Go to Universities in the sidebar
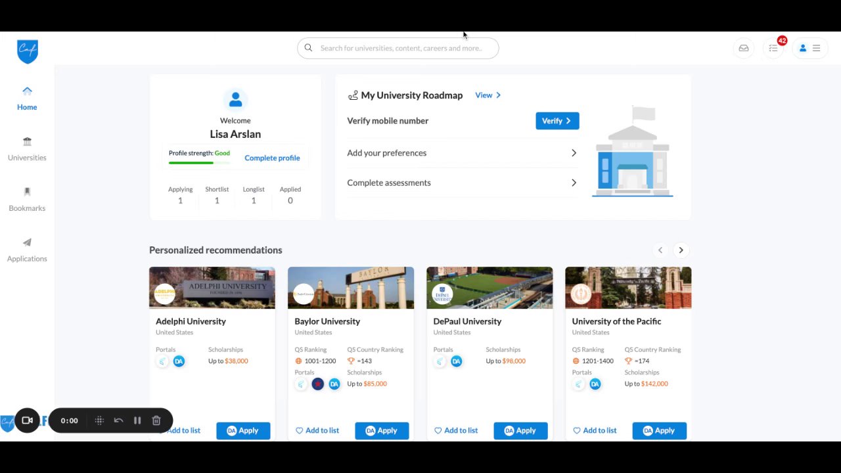This screenshot has height=473, width=841. [x=27, y=149]
